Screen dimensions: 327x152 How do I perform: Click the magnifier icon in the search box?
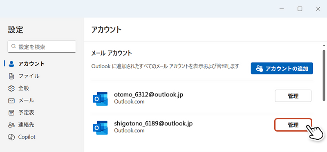(14, 46)
